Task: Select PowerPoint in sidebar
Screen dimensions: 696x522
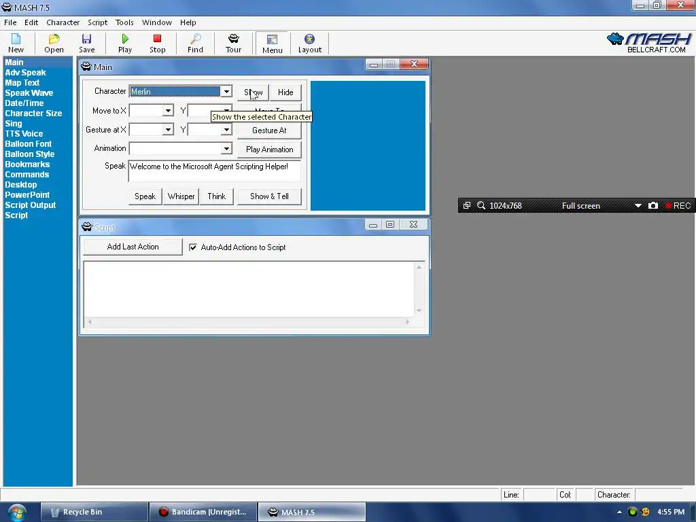Action: coord(27,195)
